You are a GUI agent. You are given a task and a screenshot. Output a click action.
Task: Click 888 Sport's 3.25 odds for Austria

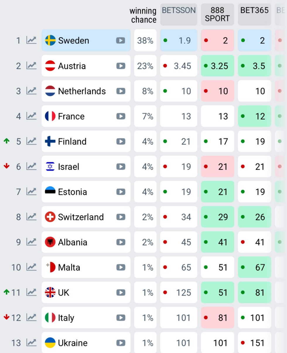(217, 66)
